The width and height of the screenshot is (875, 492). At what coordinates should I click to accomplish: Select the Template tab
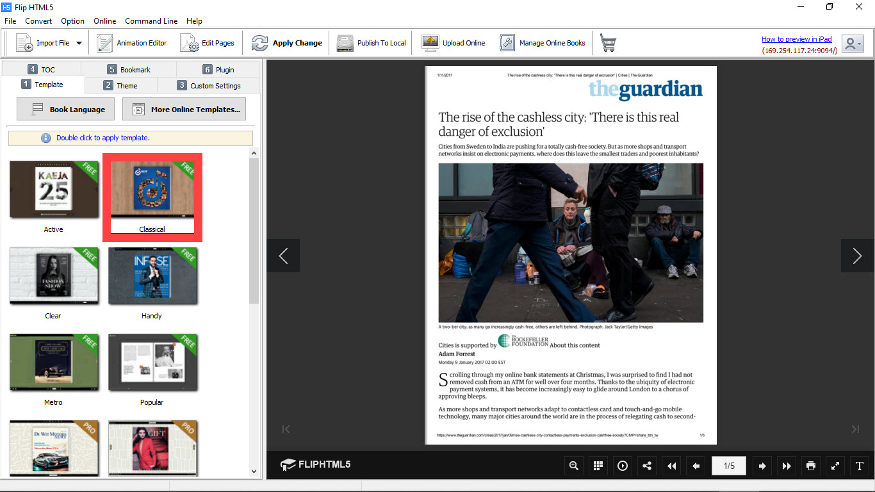[x=42, y=85]
